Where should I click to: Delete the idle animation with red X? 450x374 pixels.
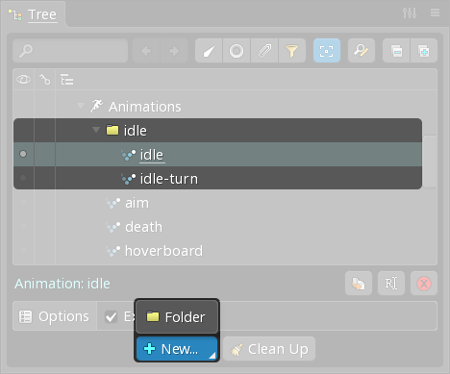424,284
